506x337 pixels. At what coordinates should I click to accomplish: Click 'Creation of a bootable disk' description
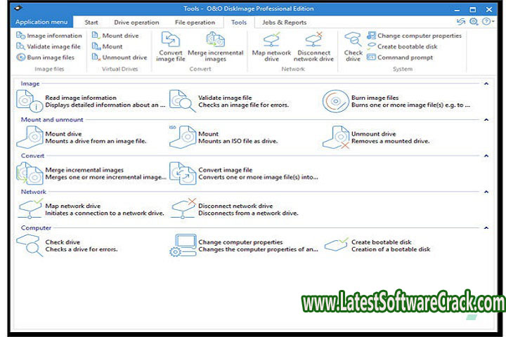point(391,249)
